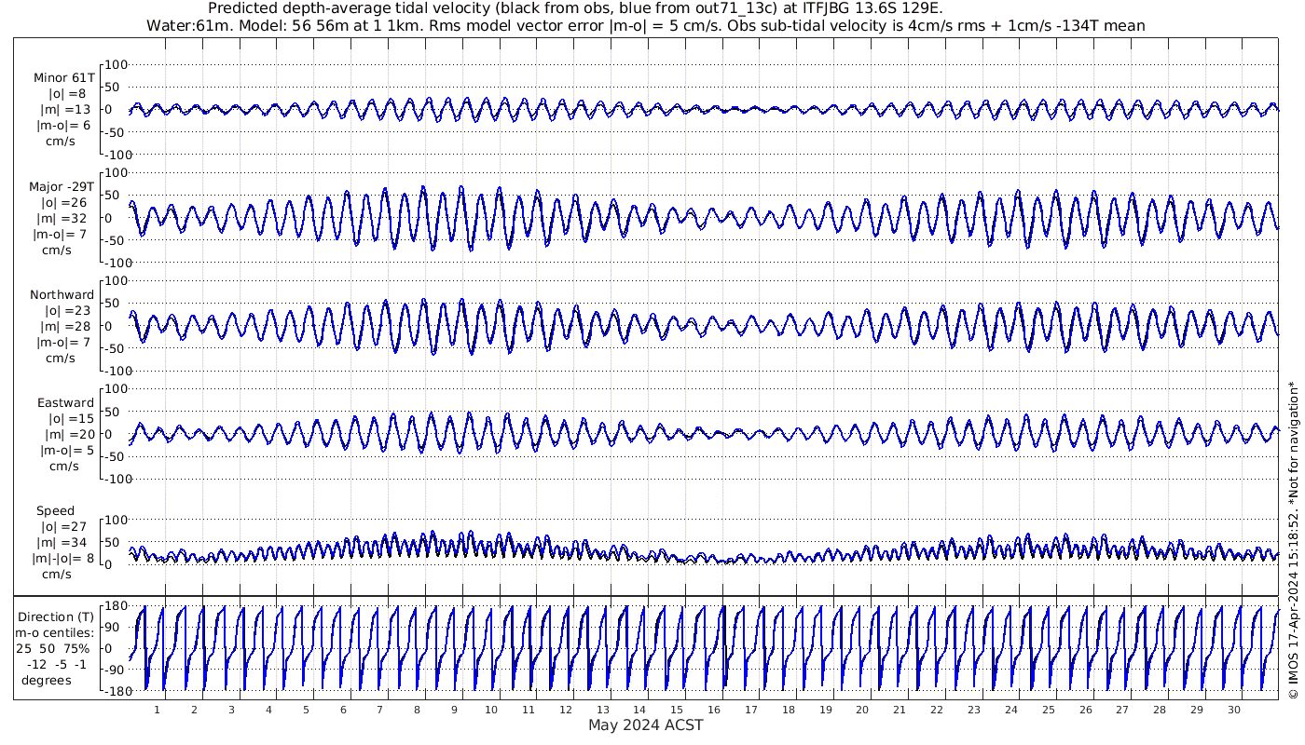Click the 'm-o centiles:' label

point(56,633)
